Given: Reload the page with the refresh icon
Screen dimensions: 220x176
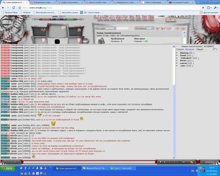Looking at the screenshot, I should [x=14, y=8].
